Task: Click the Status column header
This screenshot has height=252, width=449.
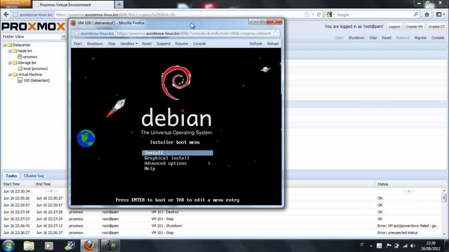Action: (x=409, y=184)
